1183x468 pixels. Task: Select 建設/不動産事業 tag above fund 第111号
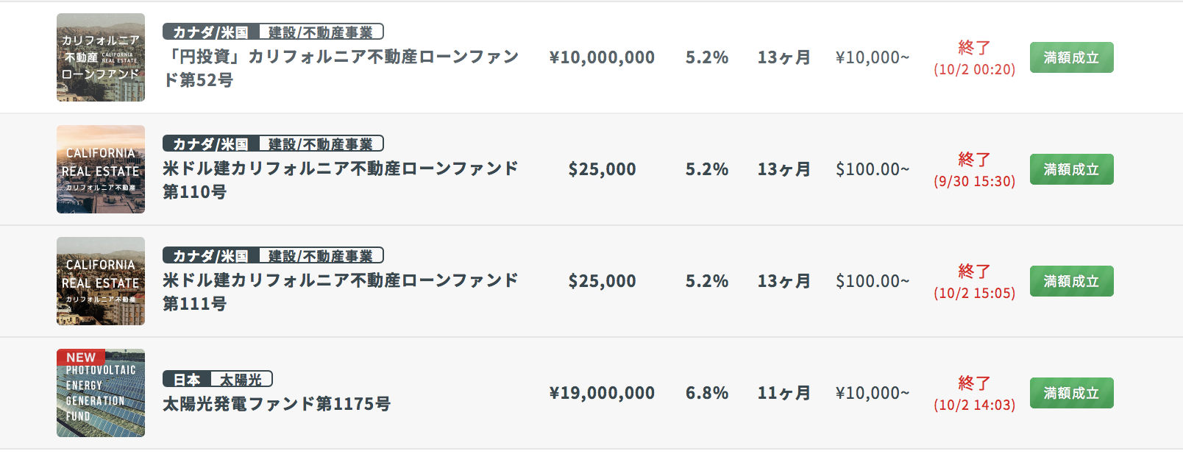(321, 256)
